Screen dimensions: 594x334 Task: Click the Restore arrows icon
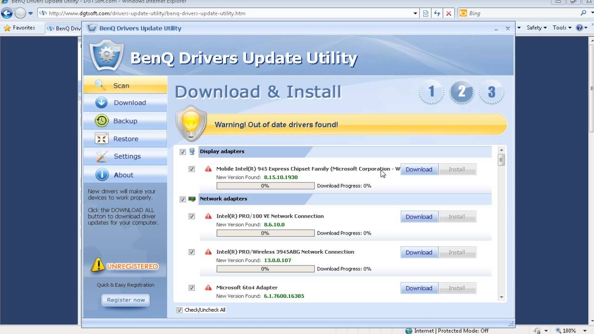[x=101, y=138]
